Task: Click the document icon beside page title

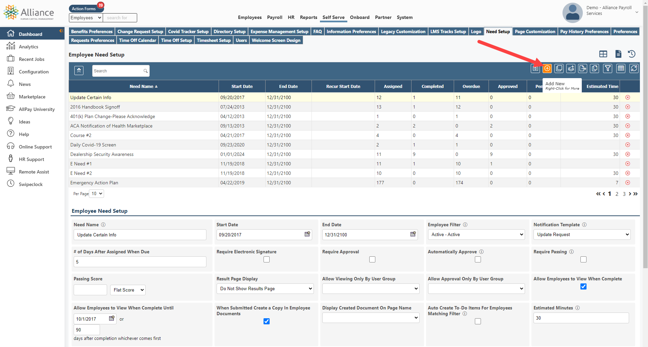Action: point(618,54)
